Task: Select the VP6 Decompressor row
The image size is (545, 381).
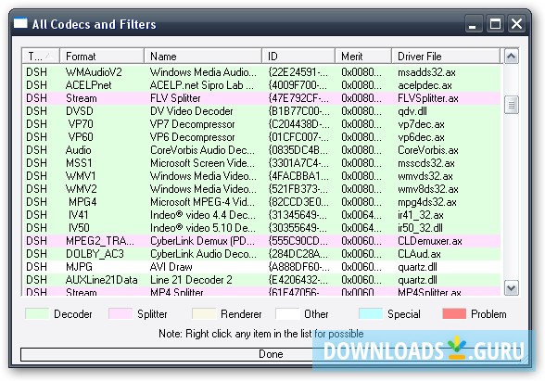Action: 261,137
